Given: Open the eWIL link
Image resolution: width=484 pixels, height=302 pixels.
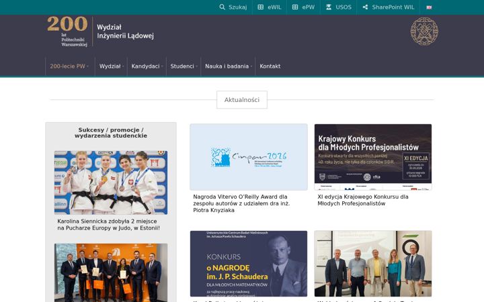Looking at the screenshot, I should [274, 7].
